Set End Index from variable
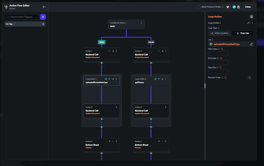This screenshot has width=264, height=166. click(221, 58)
